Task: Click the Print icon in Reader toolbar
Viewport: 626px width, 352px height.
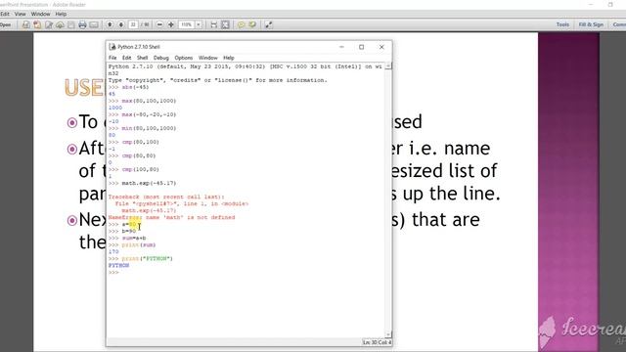Action: tap(82, 24)
